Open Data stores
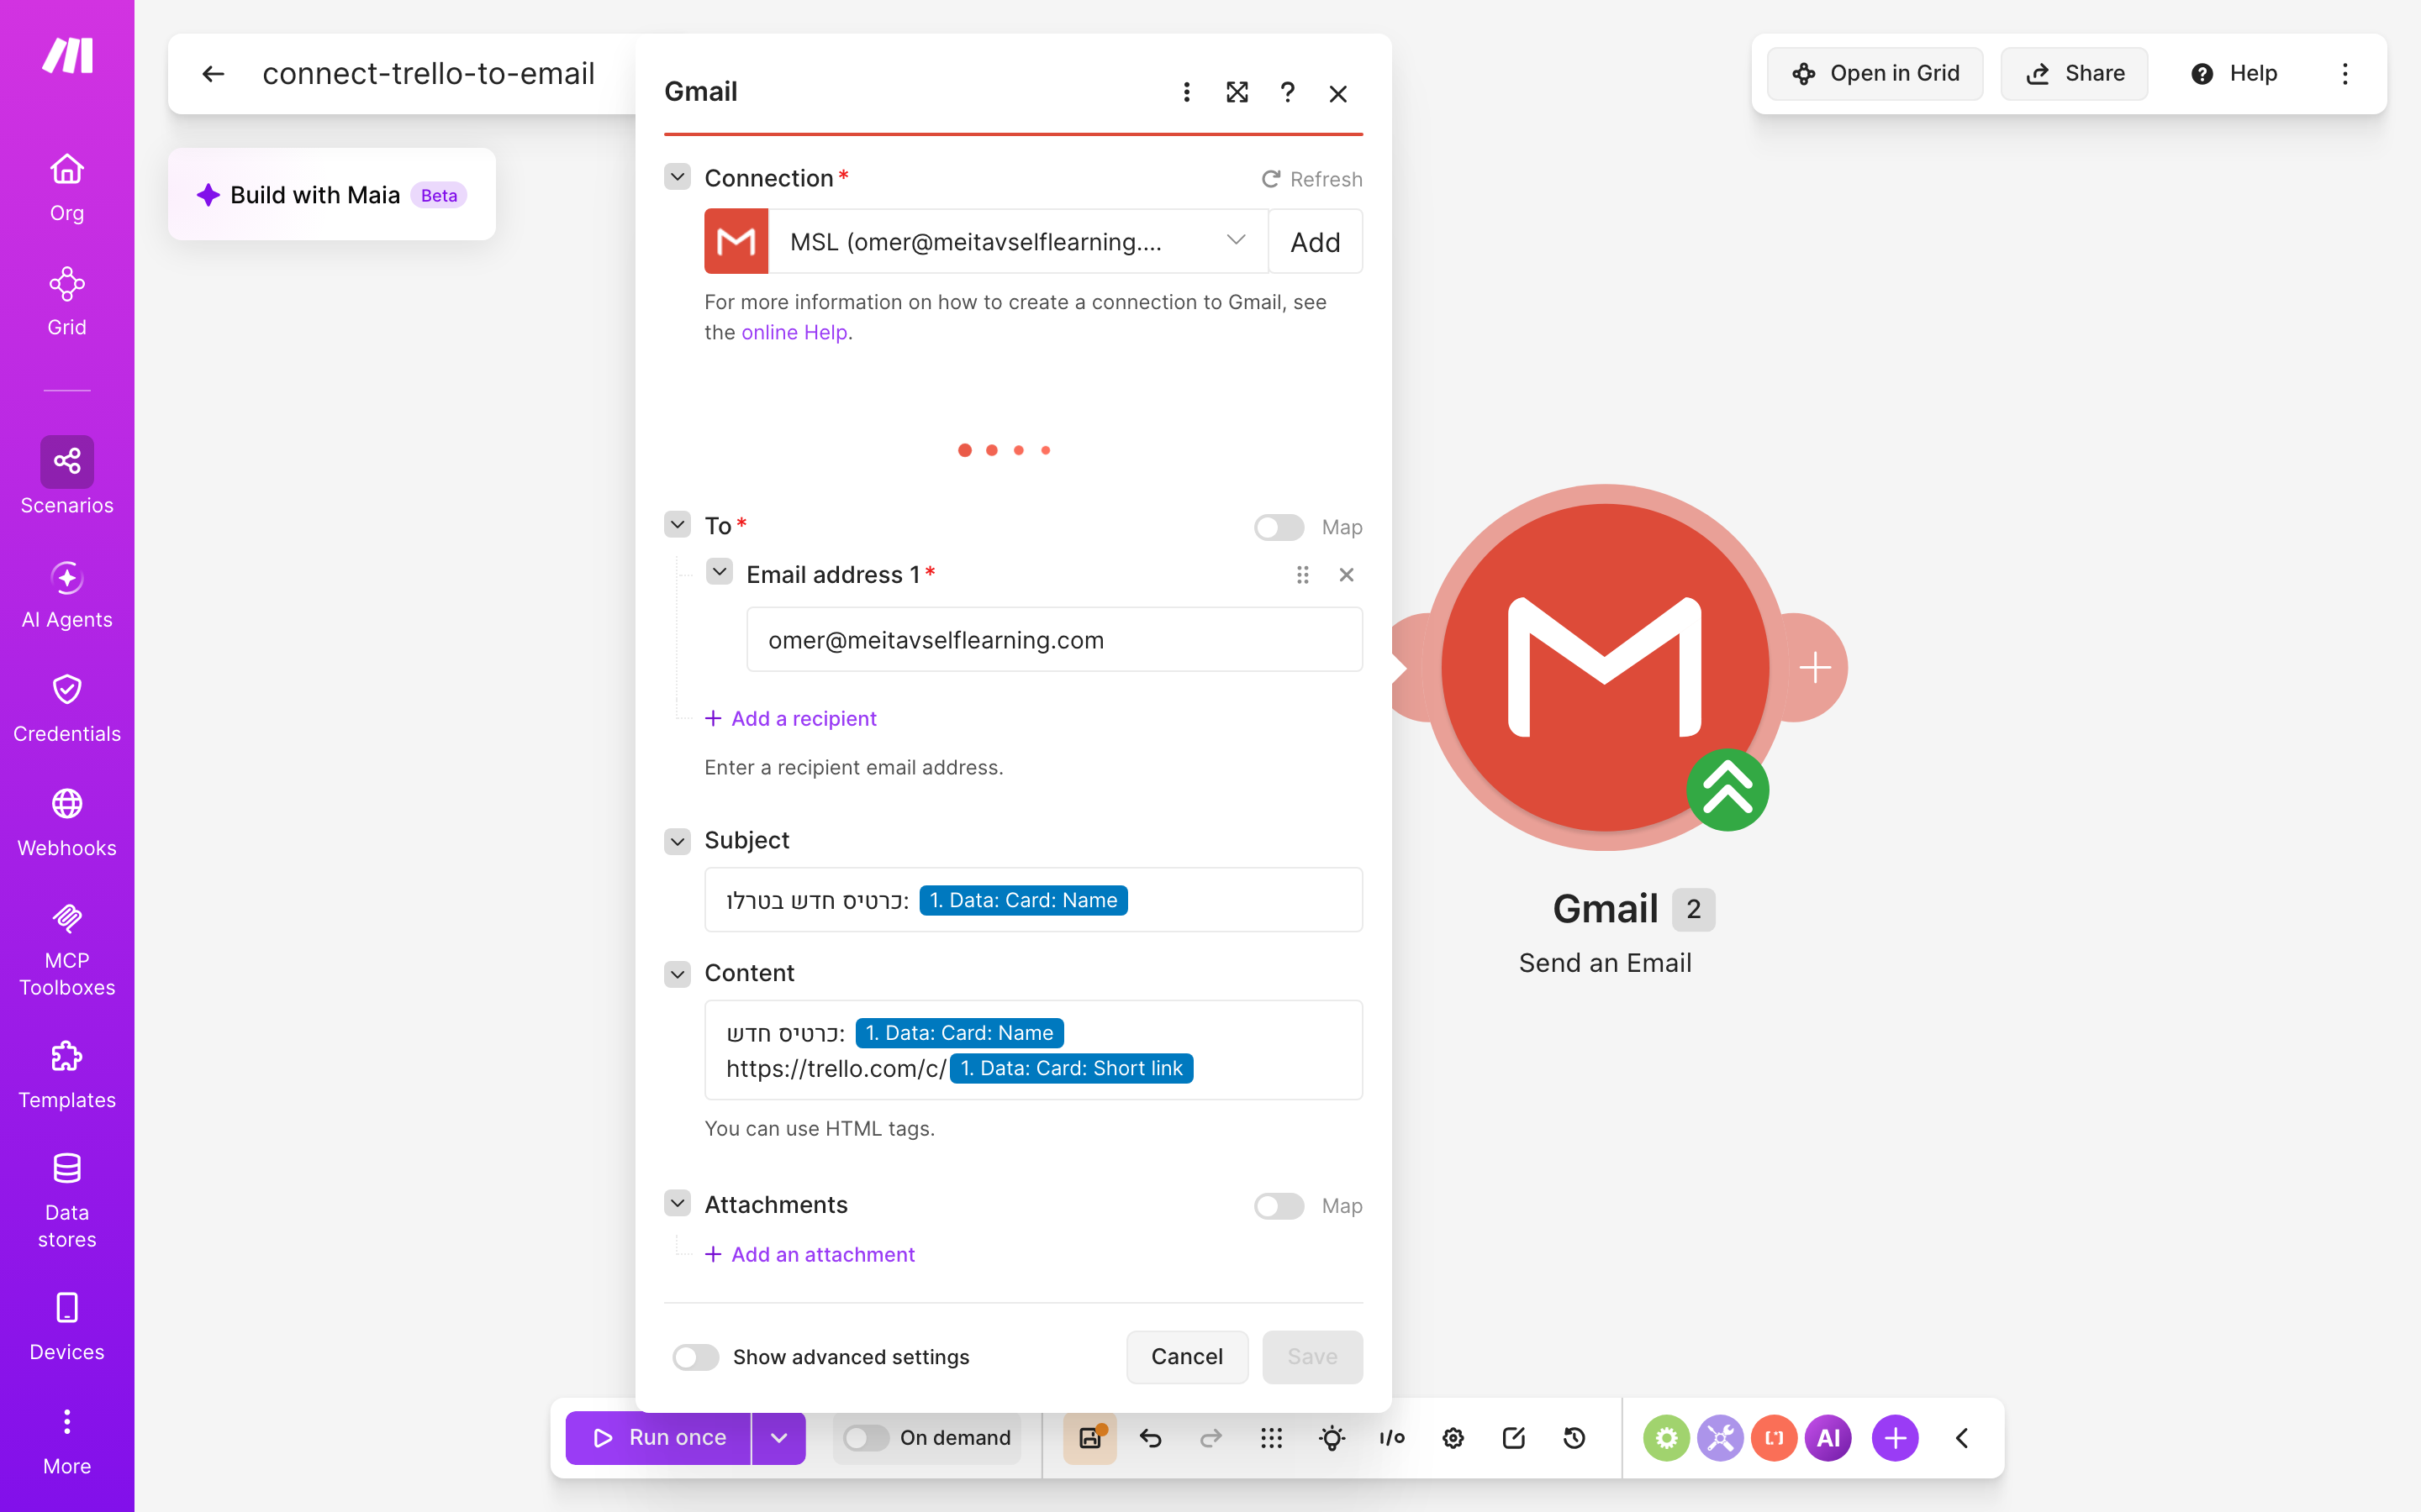Image resolution: width=2421 pixels, height=1512 pixels. 67,1200
